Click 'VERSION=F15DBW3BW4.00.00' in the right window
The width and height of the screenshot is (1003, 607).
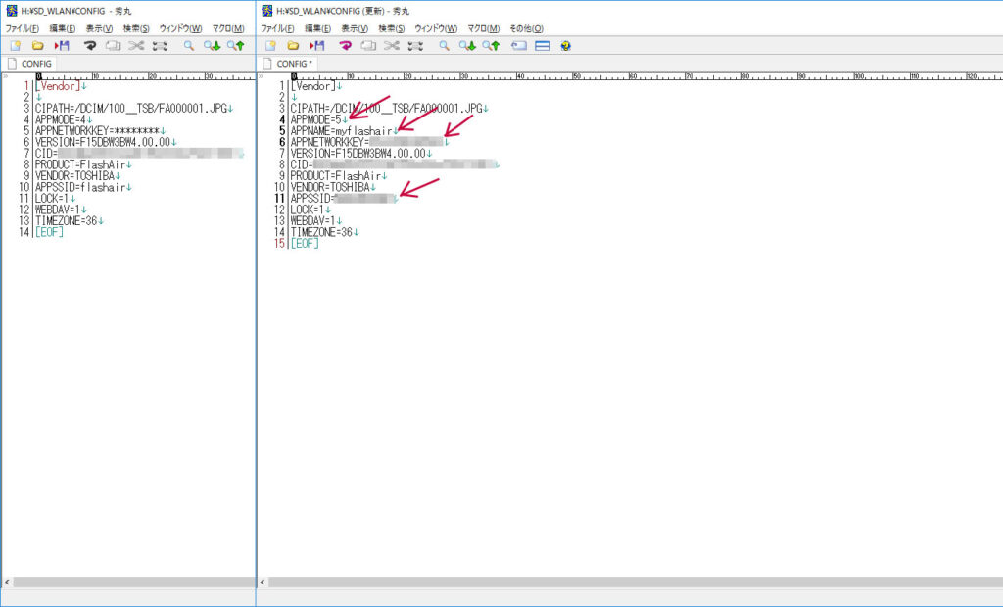[358, 154]
